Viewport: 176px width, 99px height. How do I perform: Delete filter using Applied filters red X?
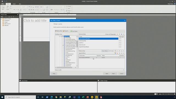pyautogui.click(x=117, y=53)
